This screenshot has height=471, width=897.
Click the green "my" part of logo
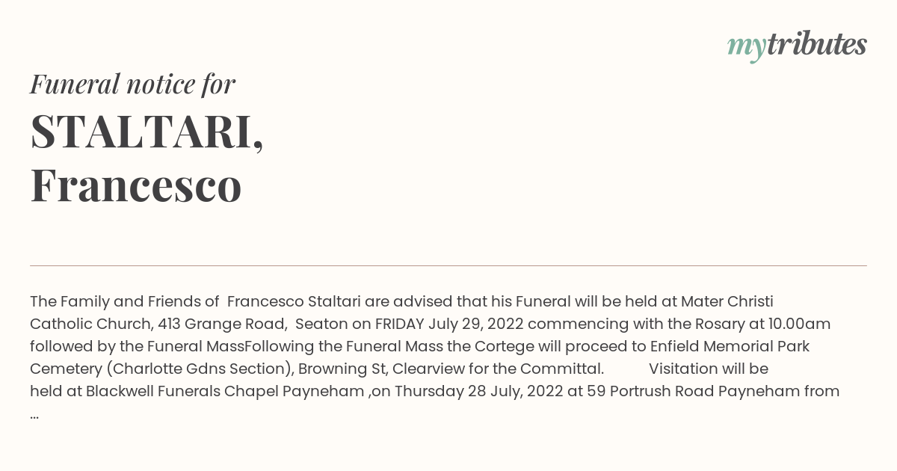tap(747, 48)
